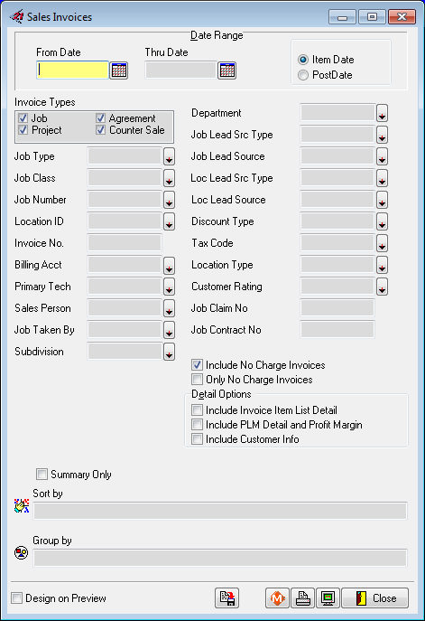Open the Loc Lead Src Type dropdown arrow
Image resolution: width=425 pixels, height=621 pixels.
click(x=382, y=178)
